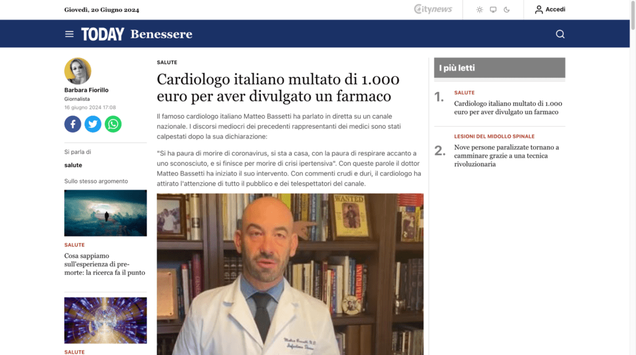Switch to light theme sun icon
Viewport: 636px width, 355px height.
pyautogui.click(x=479, y=9)
